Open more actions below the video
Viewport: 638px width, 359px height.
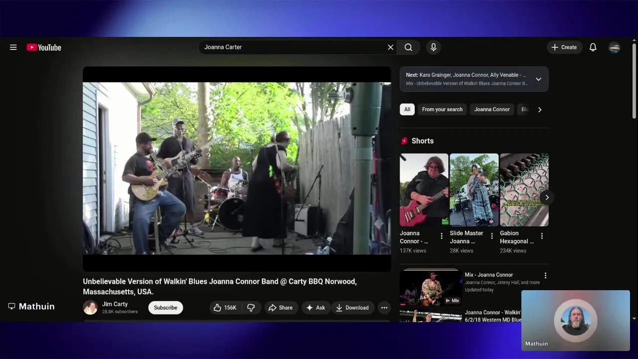(384, 308)
